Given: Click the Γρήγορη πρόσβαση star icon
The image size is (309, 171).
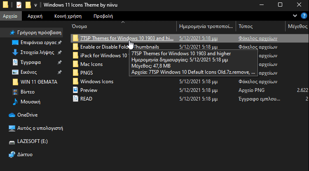Looking at the screenshot, I should [x=12, y=33].
